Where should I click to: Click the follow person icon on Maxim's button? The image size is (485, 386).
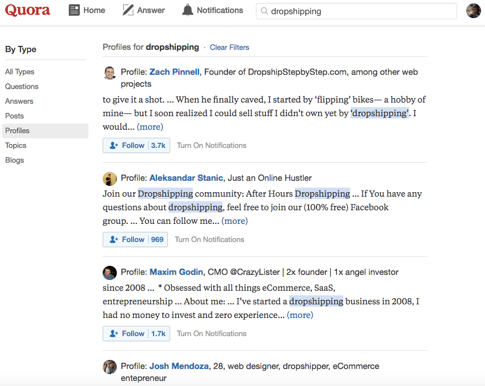tap(113, 333)
